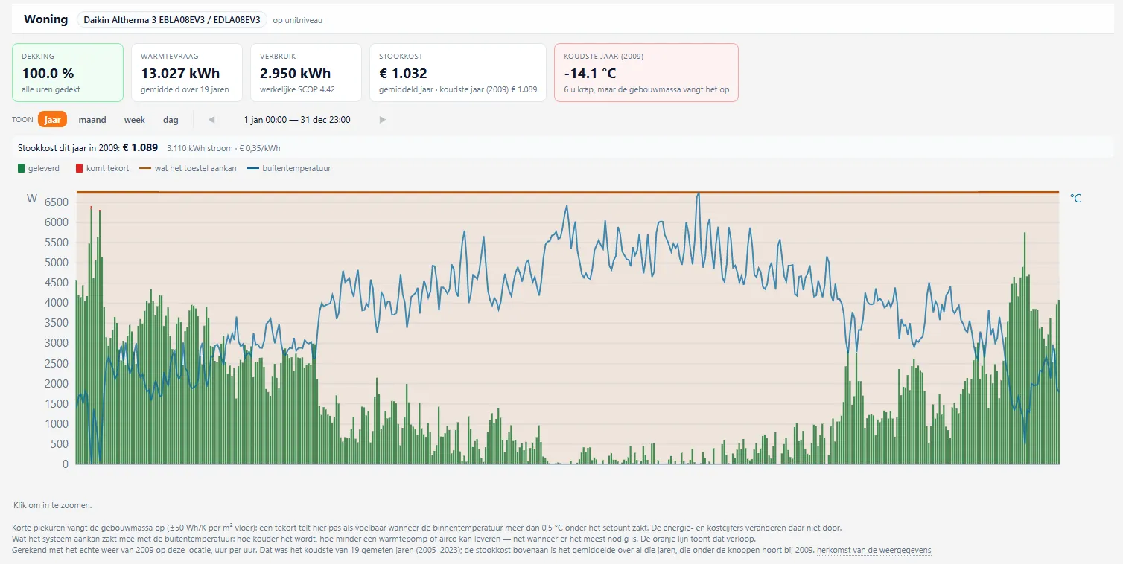Switch chart to 'week' view

[x=135, y=120]
